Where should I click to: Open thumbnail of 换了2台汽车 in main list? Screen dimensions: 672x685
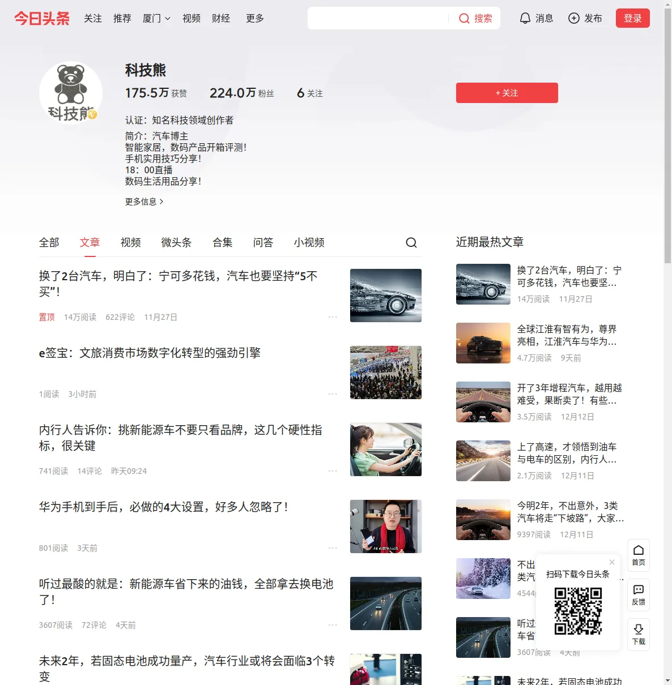click(386, 296)
